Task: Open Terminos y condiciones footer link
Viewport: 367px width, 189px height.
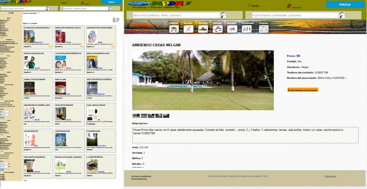Action: click(x=141, y=176)
